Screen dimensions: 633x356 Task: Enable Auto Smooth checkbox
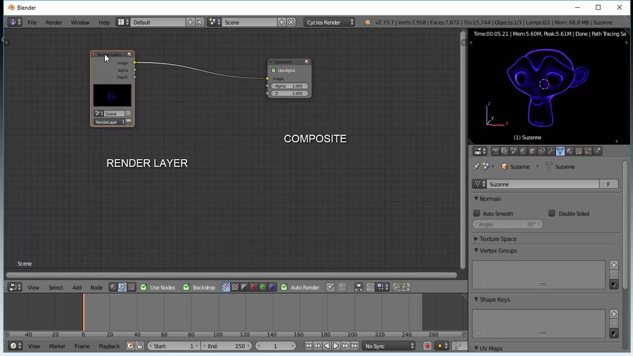click(477, 214)
